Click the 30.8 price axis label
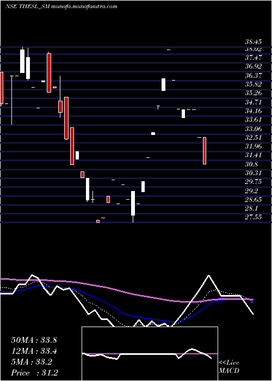The width and height of the screenshot is (272, 381). coord(251,164)
